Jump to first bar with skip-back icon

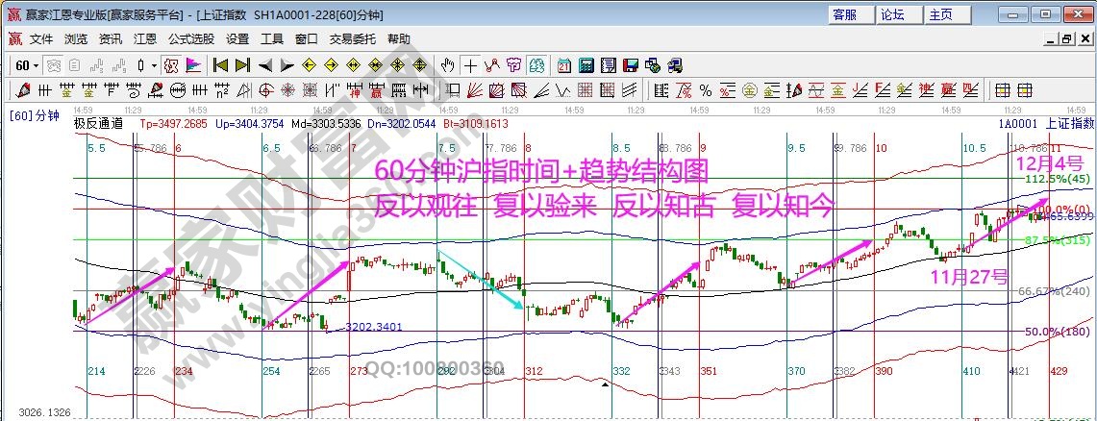click(220, 65)
